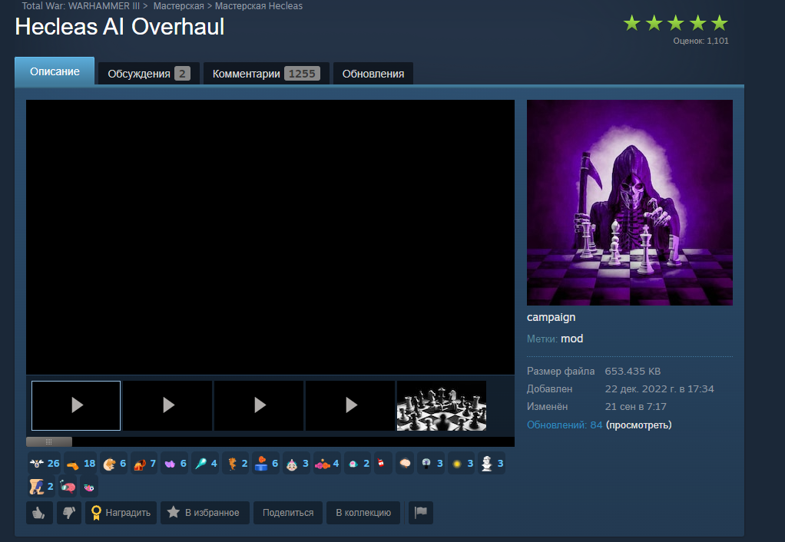Screen dimensions: 785x542
Task: Click the В коллекцию button
Action: (x=363, y=513)
